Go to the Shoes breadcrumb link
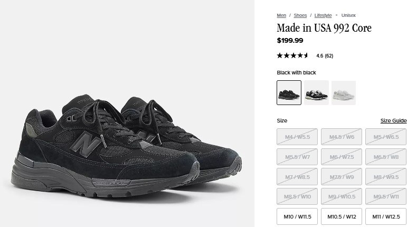The width and height of the screenshot is (407, 227). 300,15
